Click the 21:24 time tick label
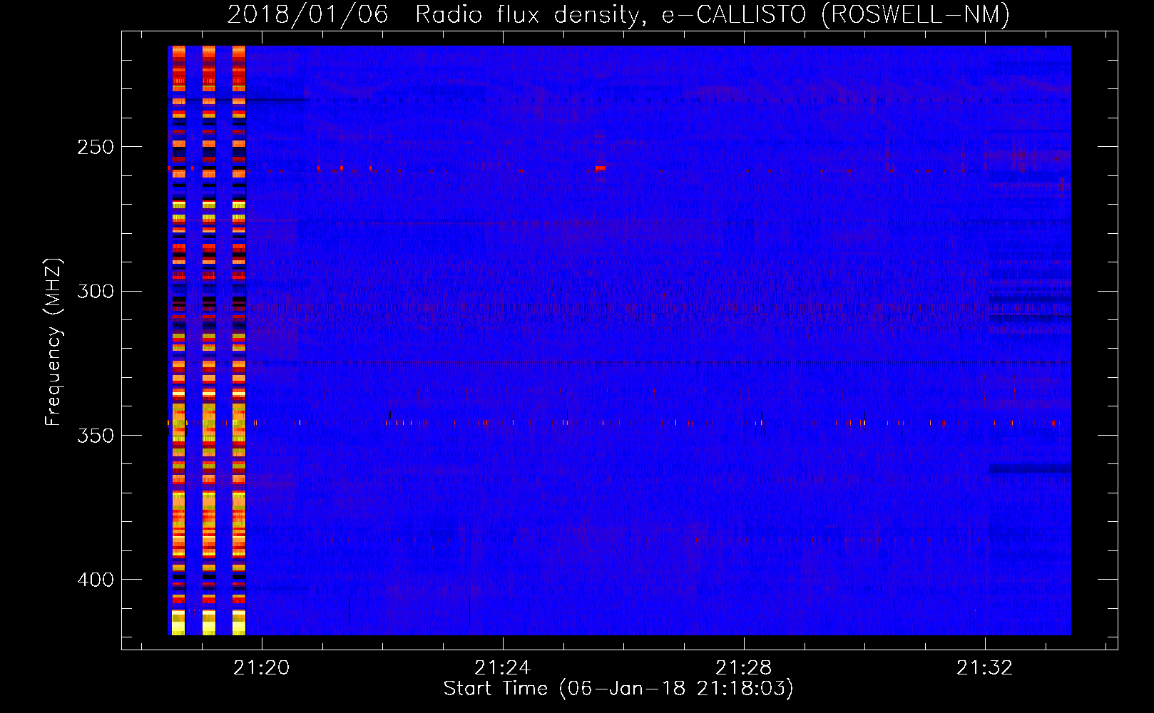The image size is (1154, 713). click(x=503, y=668)
